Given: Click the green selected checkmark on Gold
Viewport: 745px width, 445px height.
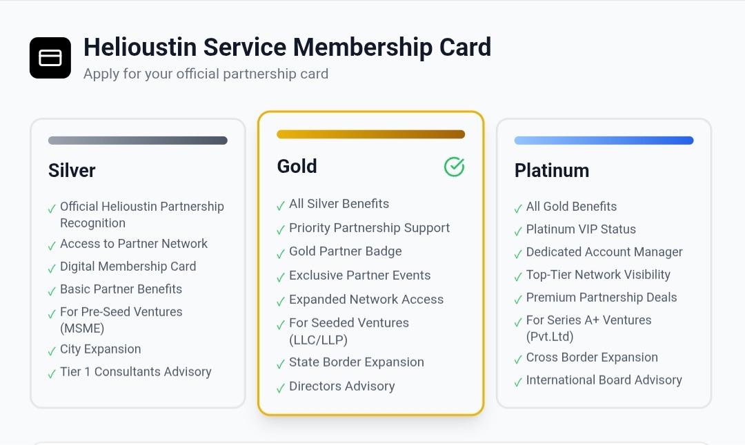Looking at the screenshot, I should click(x=454, y=167).
